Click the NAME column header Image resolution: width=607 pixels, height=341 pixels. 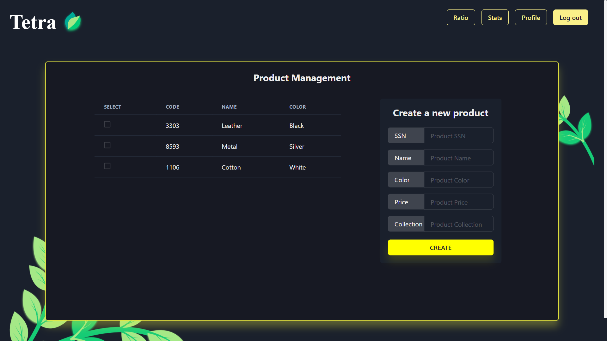229,107
